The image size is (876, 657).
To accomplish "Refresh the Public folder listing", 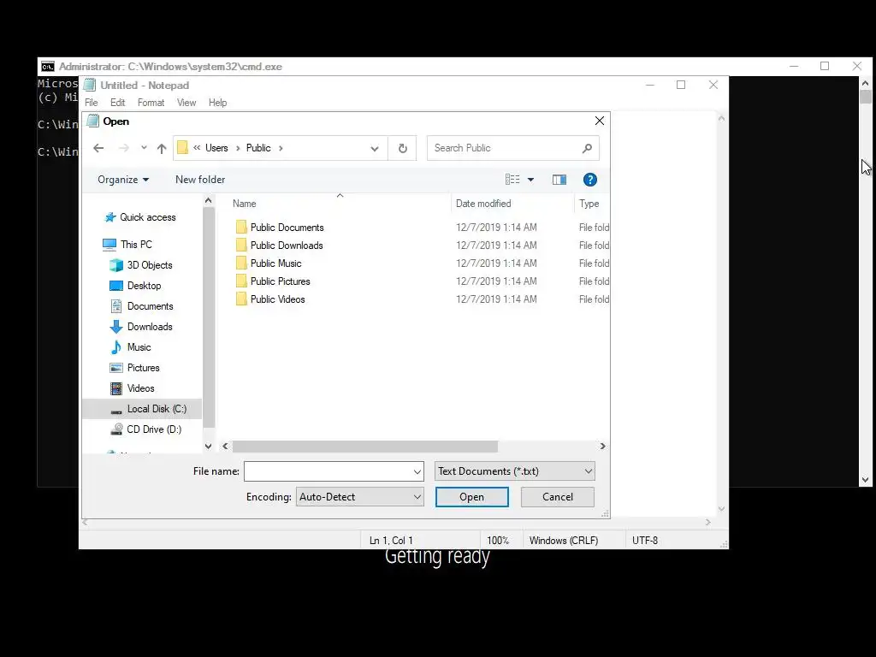I will coord(402,148).
